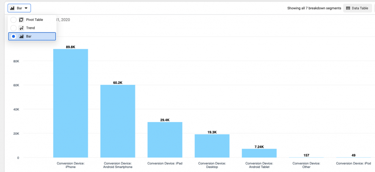Image resolution: width=375 pixels, height=172 pixels.
Task: Click bar chart icon in dropdown button
Action: (x=12, y=8)
